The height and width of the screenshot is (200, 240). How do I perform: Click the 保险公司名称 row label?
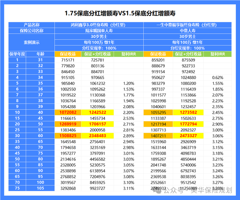click(31, 31)
